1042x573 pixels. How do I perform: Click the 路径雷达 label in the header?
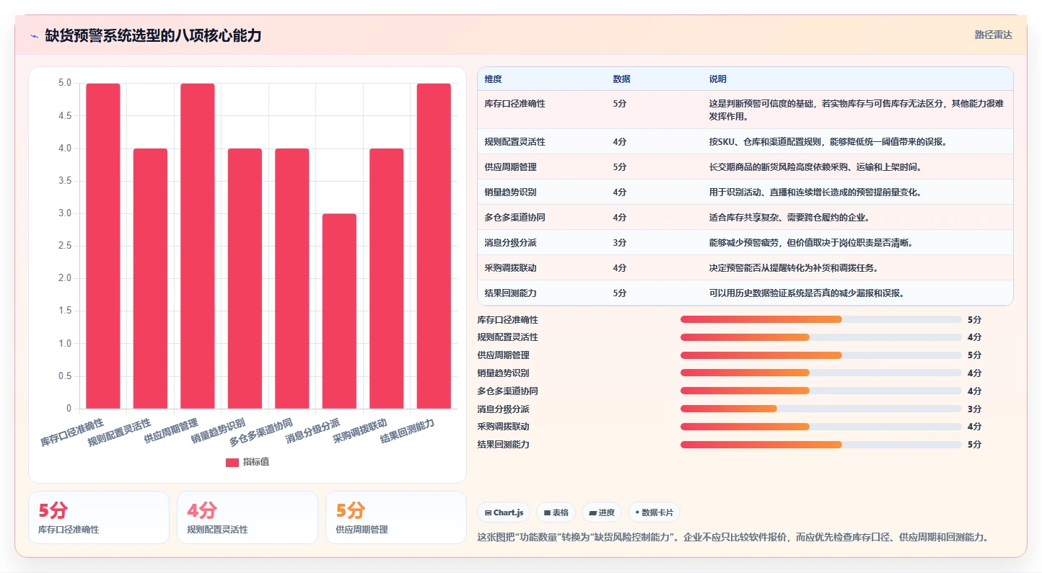tap(993, 35)
